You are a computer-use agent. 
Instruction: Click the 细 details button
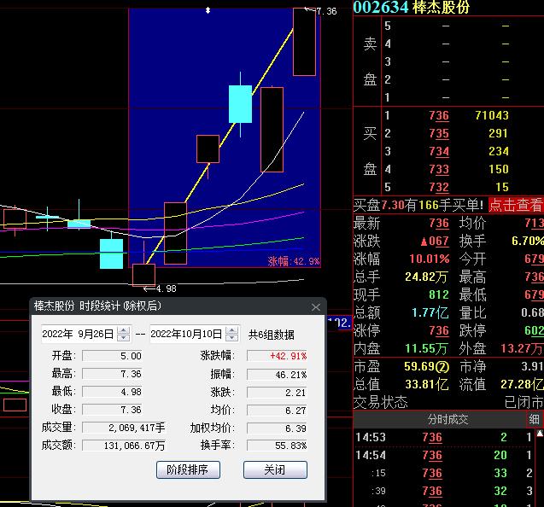[x=535, y=419]
